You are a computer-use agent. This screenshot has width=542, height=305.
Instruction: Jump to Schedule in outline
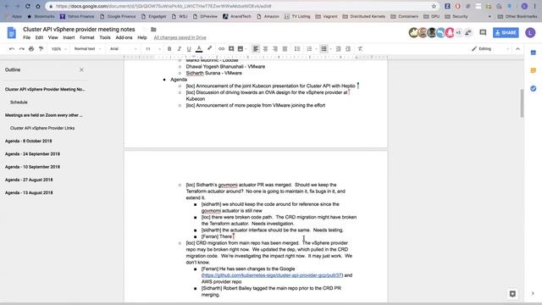(19, 103)
